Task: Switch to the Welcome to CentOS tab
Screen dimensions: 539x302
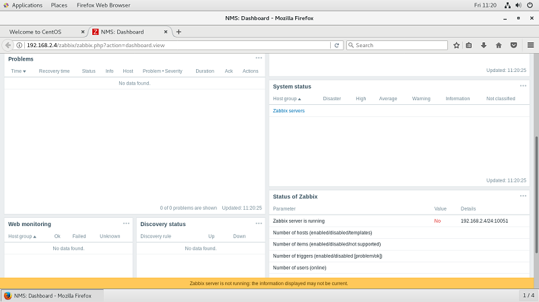Action: [44, 32]
